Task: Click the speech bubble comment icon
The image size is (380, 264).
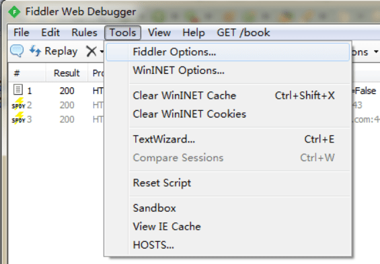Action: pos(17,51)
